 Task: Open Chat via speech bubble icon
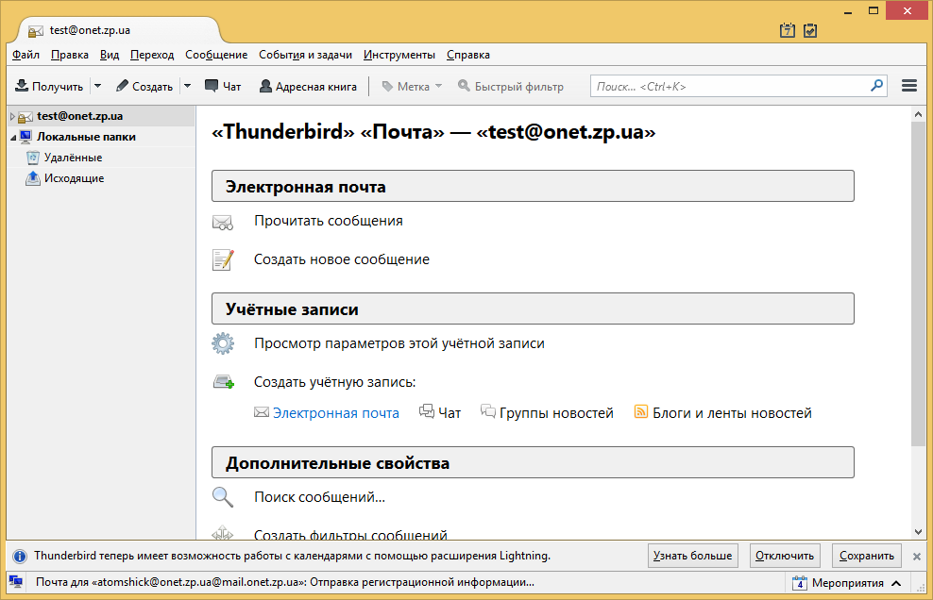click(212, 86)
